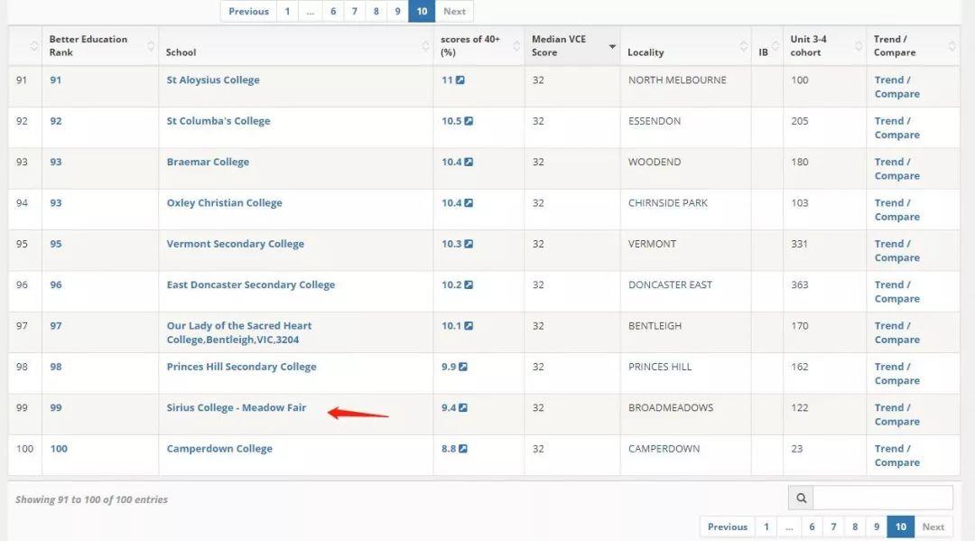This screenshot has height=541, width=975.
Task: Open Trend / Compare for Vermont Secondary College
Action: [896, 251]
